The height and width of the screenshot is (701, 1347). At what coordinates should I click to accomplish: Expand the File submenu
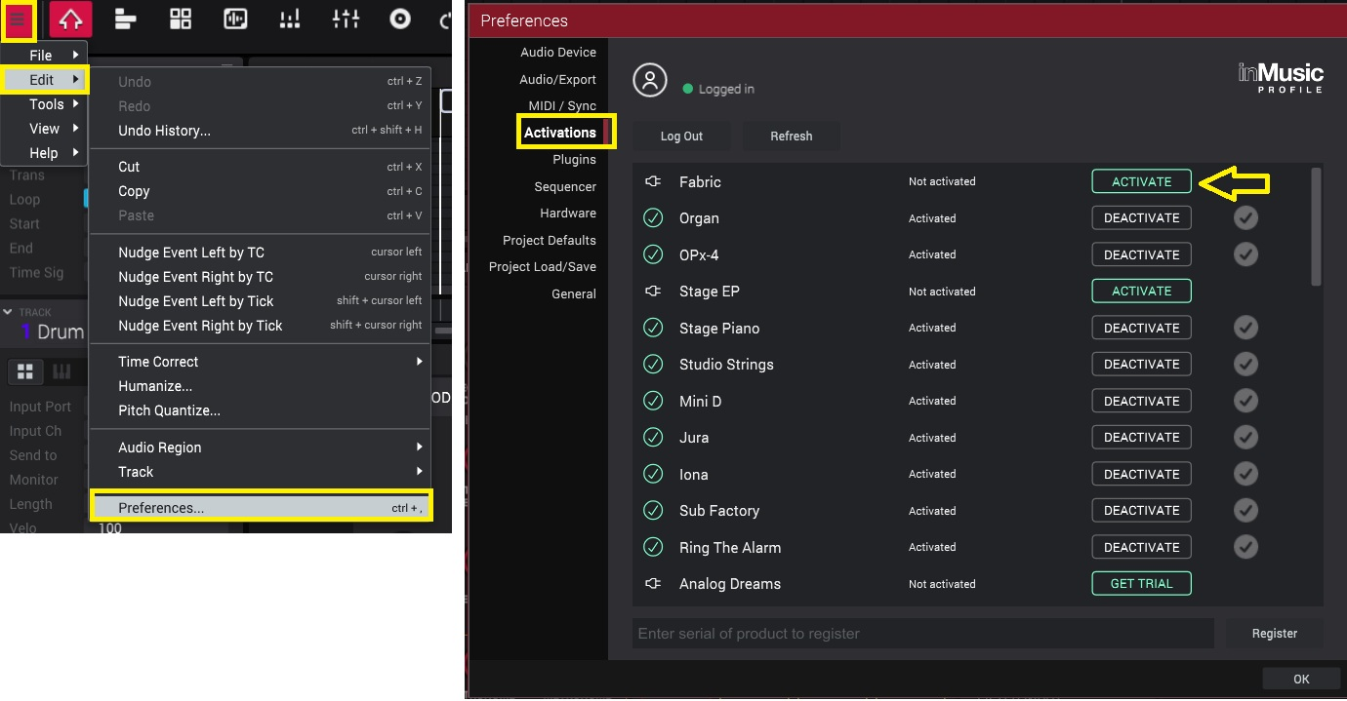click(x=45, y=56)
